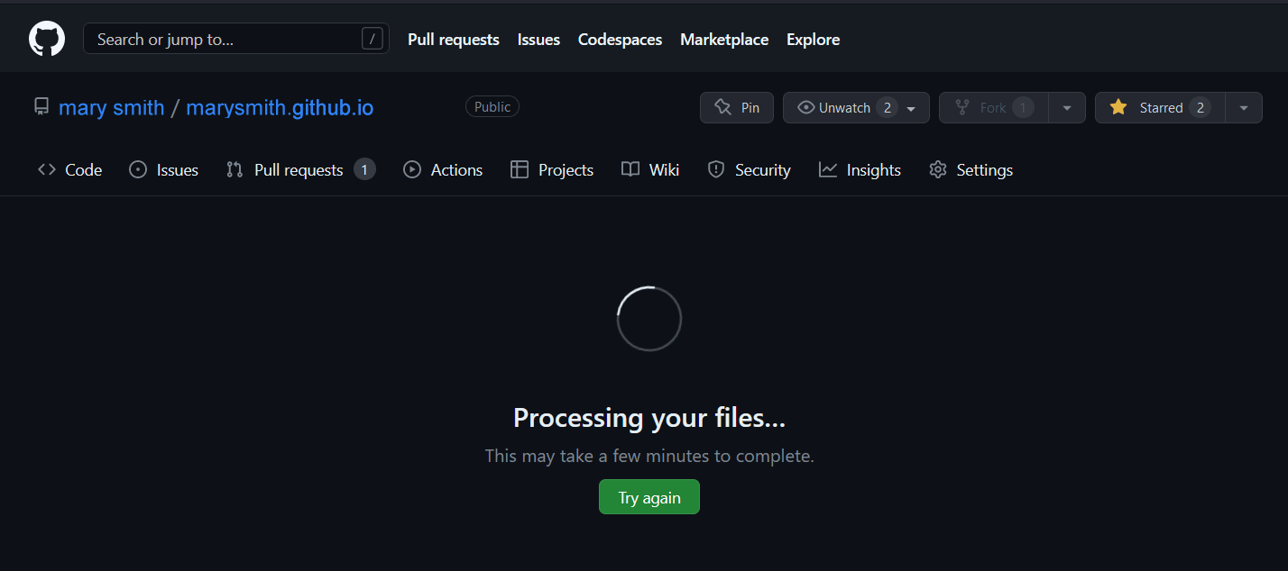Screen dimensions: 1288x571
Task: Click the pin icon
Action: tap(722, 108)
